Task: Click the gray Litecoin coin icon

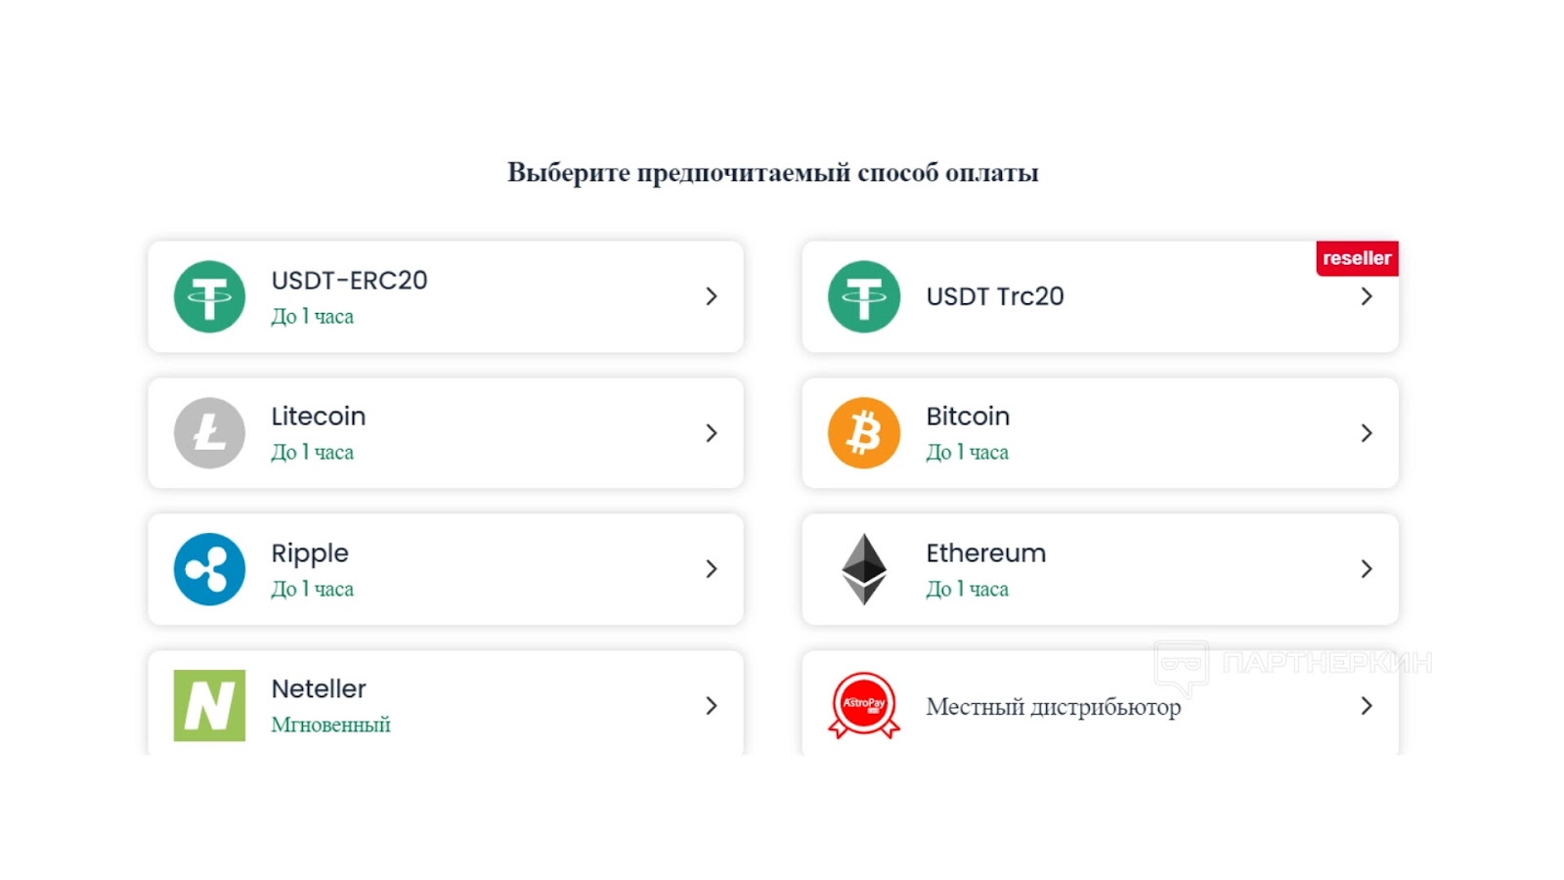Action: click(x=209, y=433)
